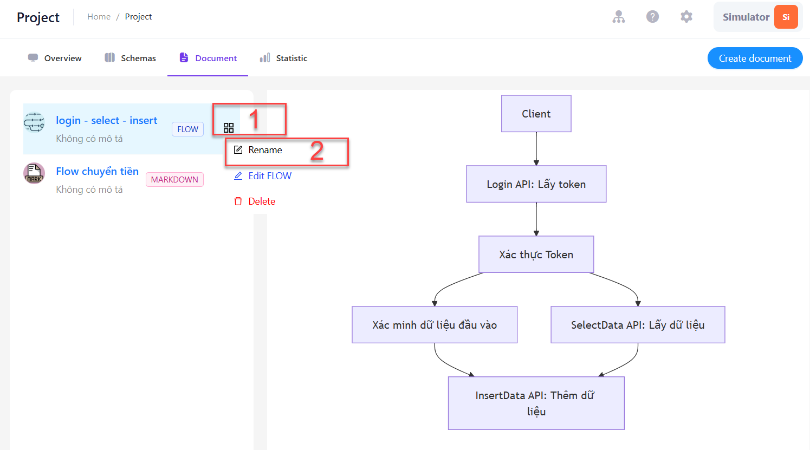Switch to the Overview tab
810x450 pixels.
click(55, 58)
